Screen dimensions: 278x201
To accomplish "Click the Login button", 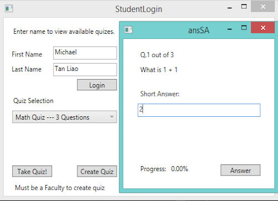I will 97,85.
